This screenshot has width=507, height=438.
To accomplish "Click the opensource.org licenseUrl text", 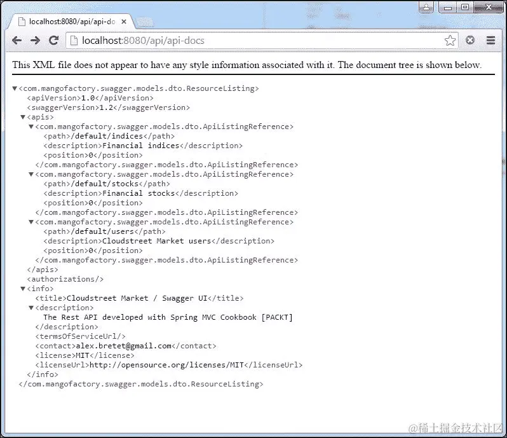I will click(166, 366).
